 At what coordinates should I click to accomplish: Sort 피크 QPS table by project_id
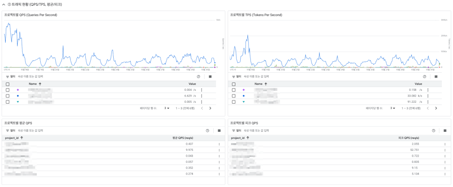pyautogui.click(x=240, y=138)
